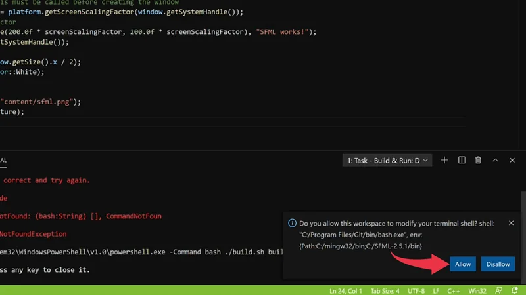Click the Allow button in the notification

tap(463, 264)
